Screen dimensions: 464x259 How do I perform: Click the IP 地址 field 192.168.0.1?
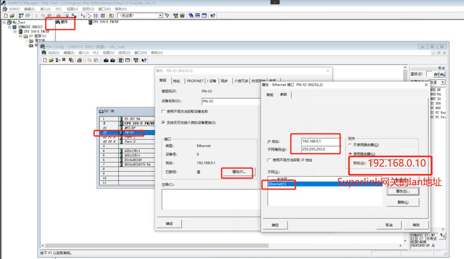pos(320,141)
